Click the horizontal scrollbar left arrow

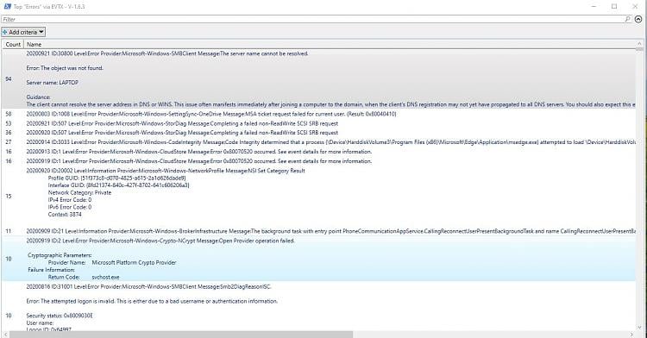coord(4,335)
